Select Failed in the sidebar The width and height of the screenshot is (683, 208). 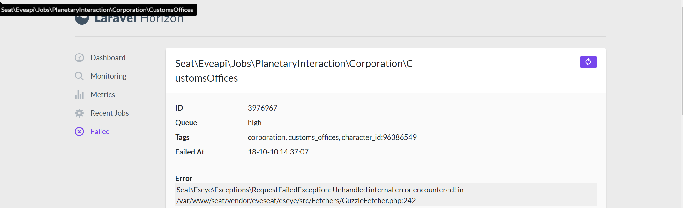click(x=100, y=131)
